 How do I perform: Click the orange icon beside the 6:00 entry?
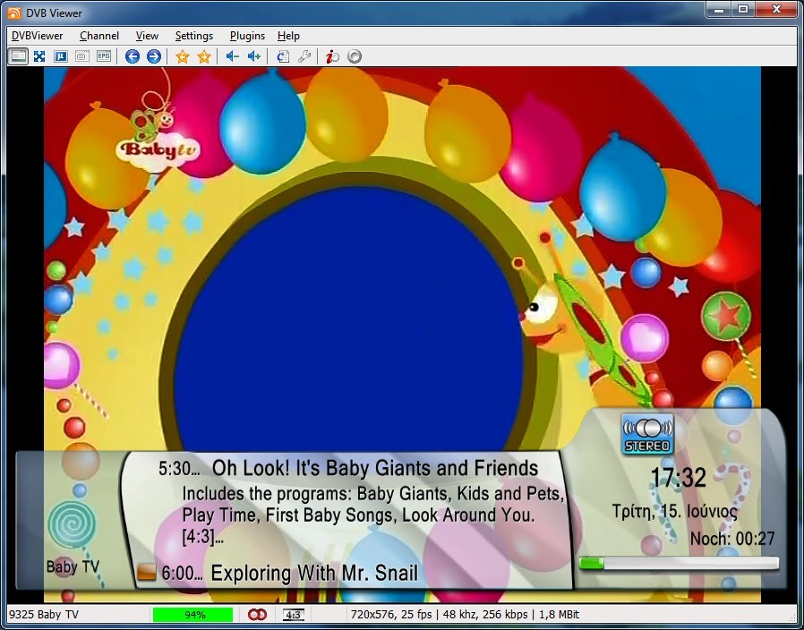[x=146, y=572]
